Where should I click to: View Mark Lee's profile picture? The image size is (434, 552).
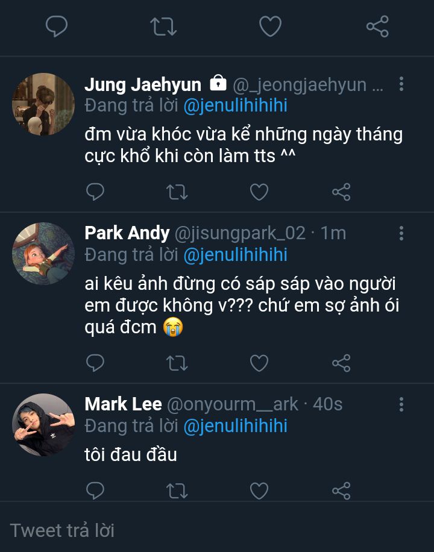(x=43, y=425)
